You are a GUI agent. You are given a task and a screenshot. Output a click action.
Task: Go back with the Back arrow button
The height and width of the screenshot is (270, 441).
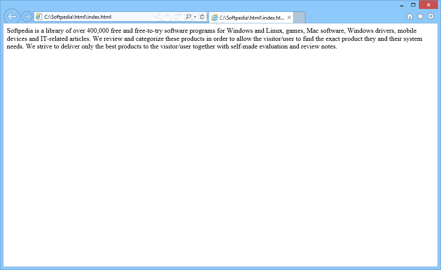tap(12, 17)
